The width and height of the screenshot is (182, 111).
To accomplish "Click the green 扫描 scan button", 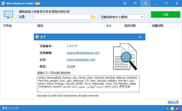I will pyautogui.click(x=166, y=14).
